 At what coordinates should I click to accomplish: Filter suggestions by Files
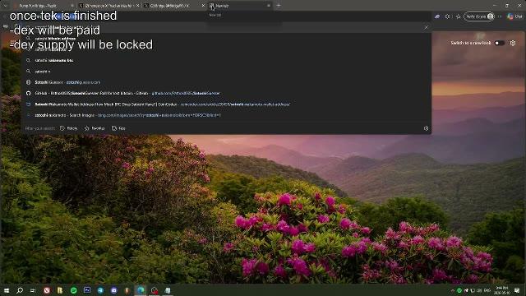[118, 128]
